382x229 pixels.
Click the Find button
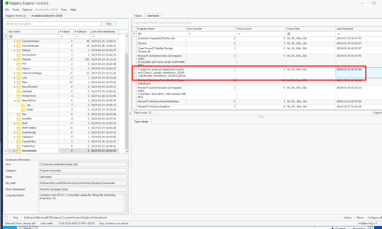pos(109,24)
